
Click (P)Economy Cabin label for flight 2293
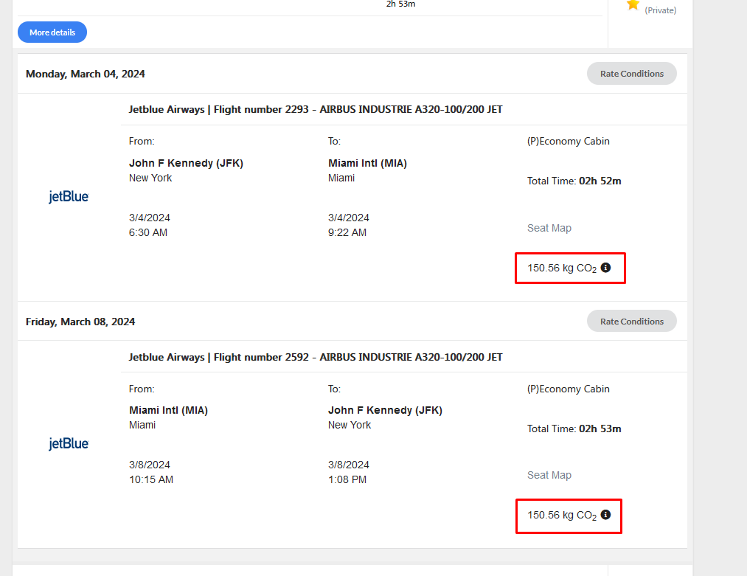click(x=569, y=141)
